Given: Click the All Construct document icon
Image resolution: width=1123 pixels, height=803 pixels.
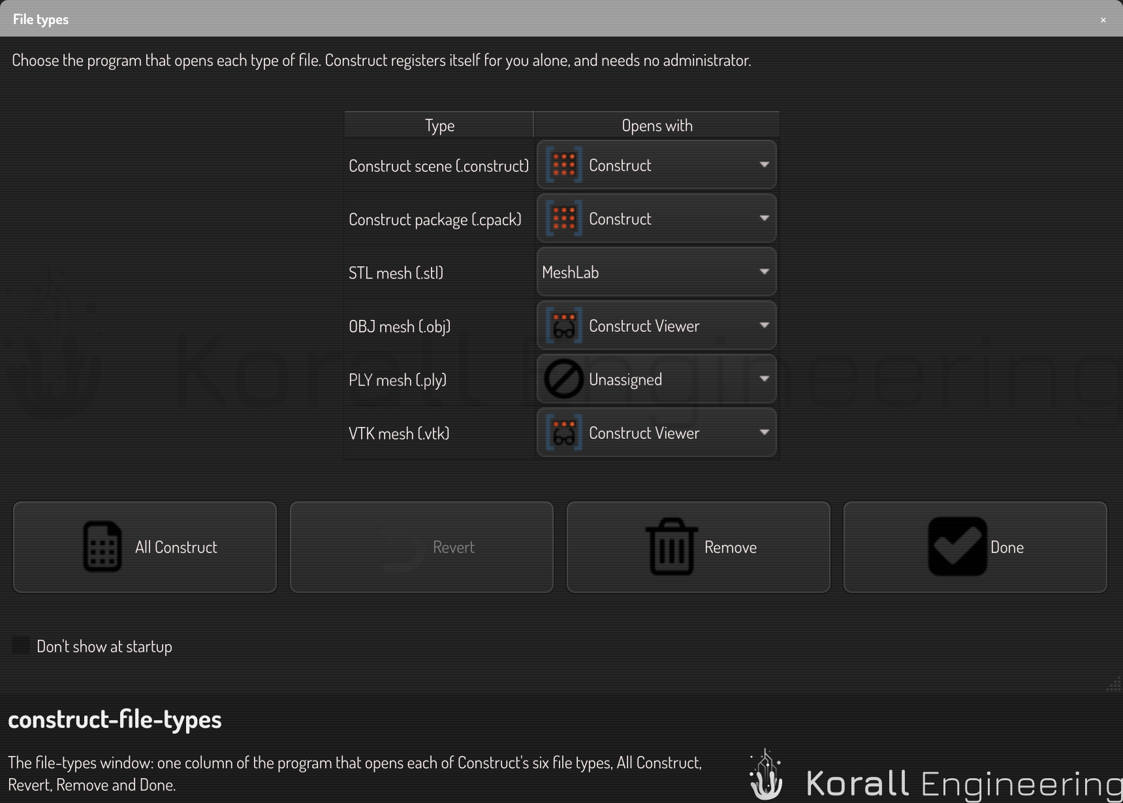Looking at the screenshot, I should coord(103,547).
